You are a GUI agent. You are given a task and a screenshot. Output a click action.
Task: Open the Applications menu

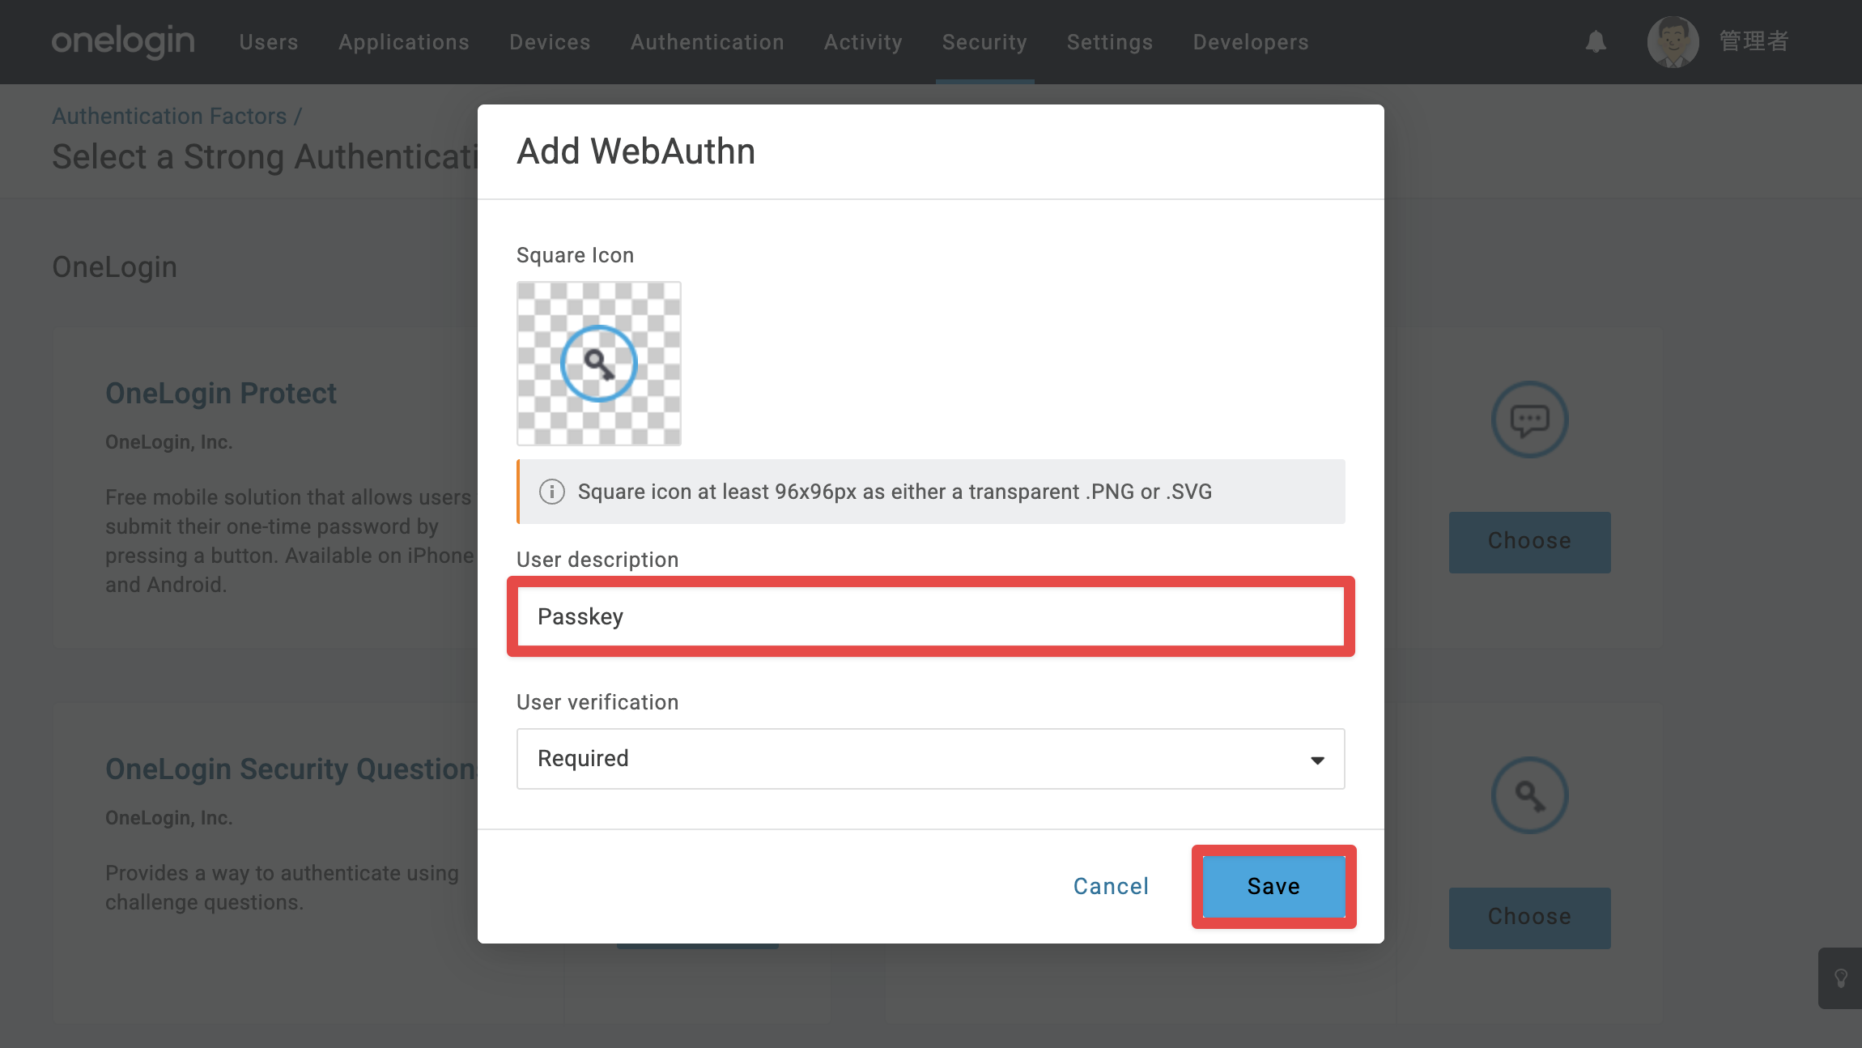[404, 42]
